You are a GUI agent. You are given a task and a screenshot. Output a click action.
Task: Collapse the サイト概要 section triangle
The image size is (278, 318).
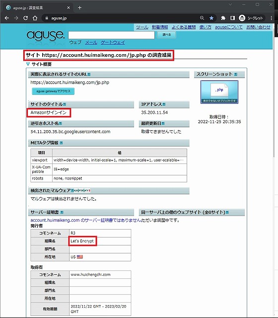point(28,64)
